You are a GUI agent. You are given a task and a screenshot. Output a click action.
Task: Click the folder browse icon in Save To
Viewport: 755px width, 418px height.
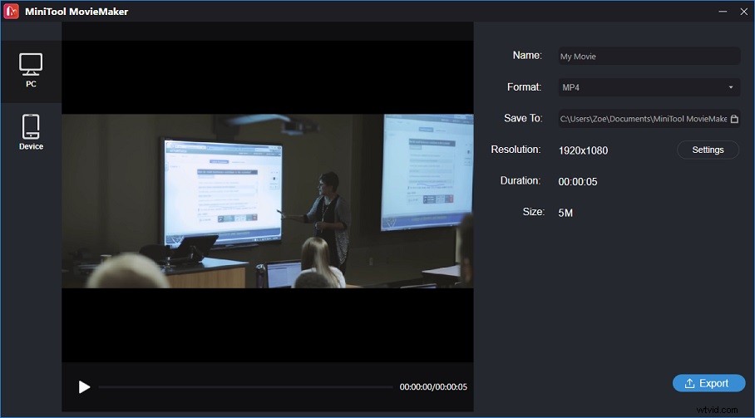click(x=733, y=119)
